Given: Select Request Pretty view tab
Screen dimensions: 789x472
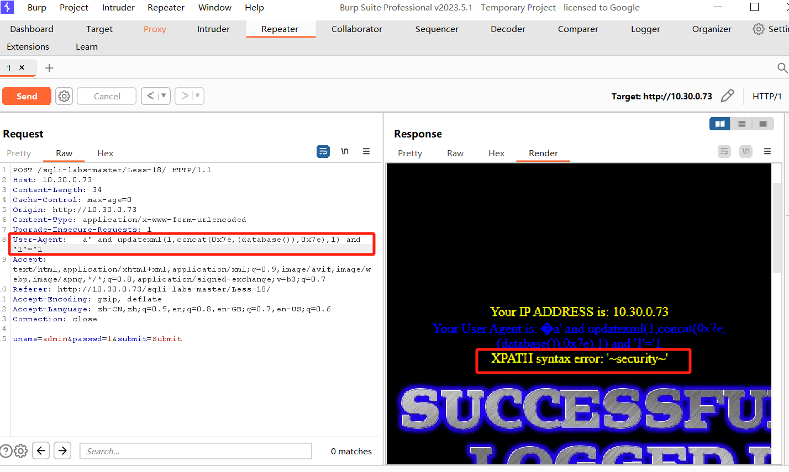Looking at the screenshot, I should tap(19, 153).
